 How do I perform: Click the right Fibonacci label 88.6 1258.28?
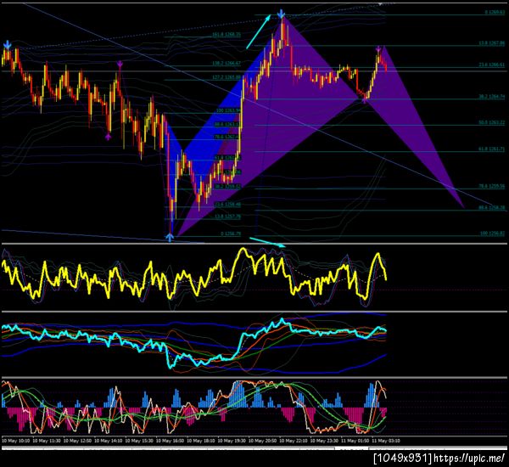pyautogui.click(x=492, y=207)
